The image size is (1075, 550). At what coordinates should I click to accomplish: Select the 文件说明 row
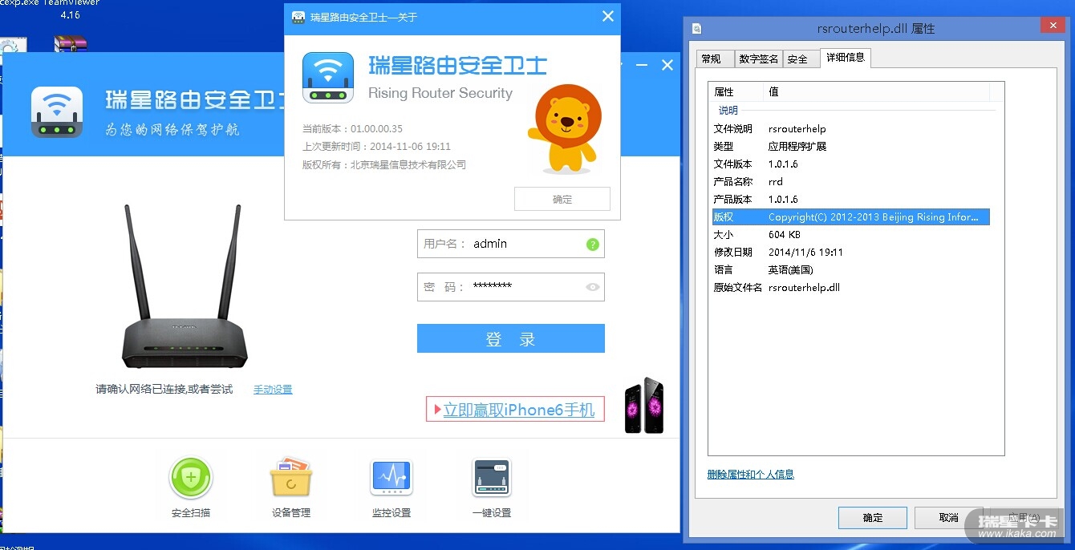850,128
